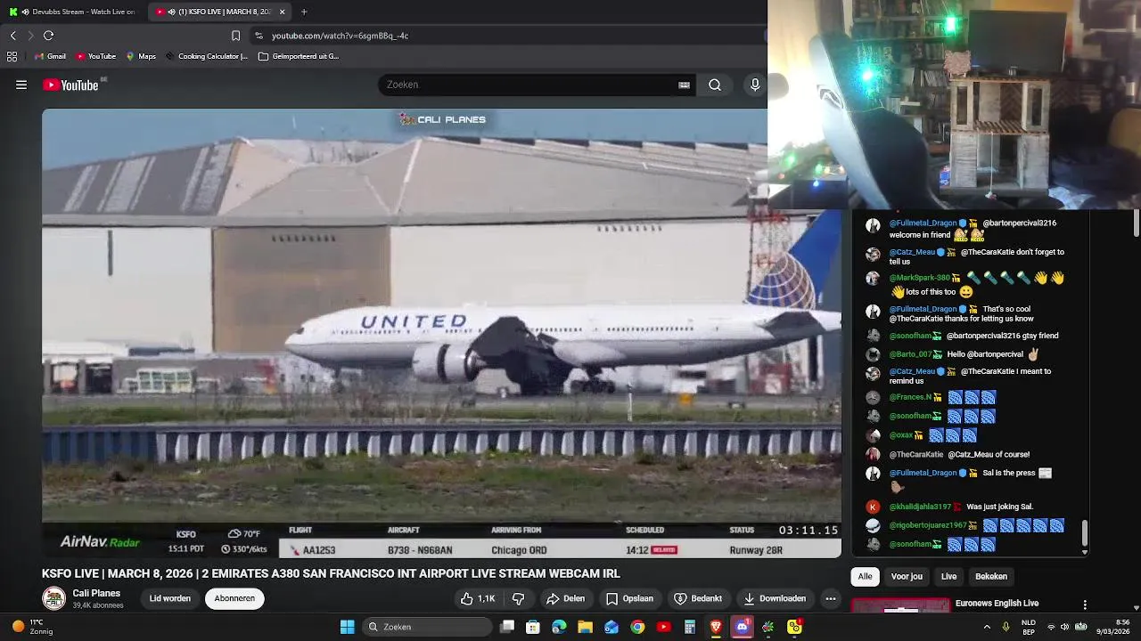Go back with browser back arrow

point(12,36)
